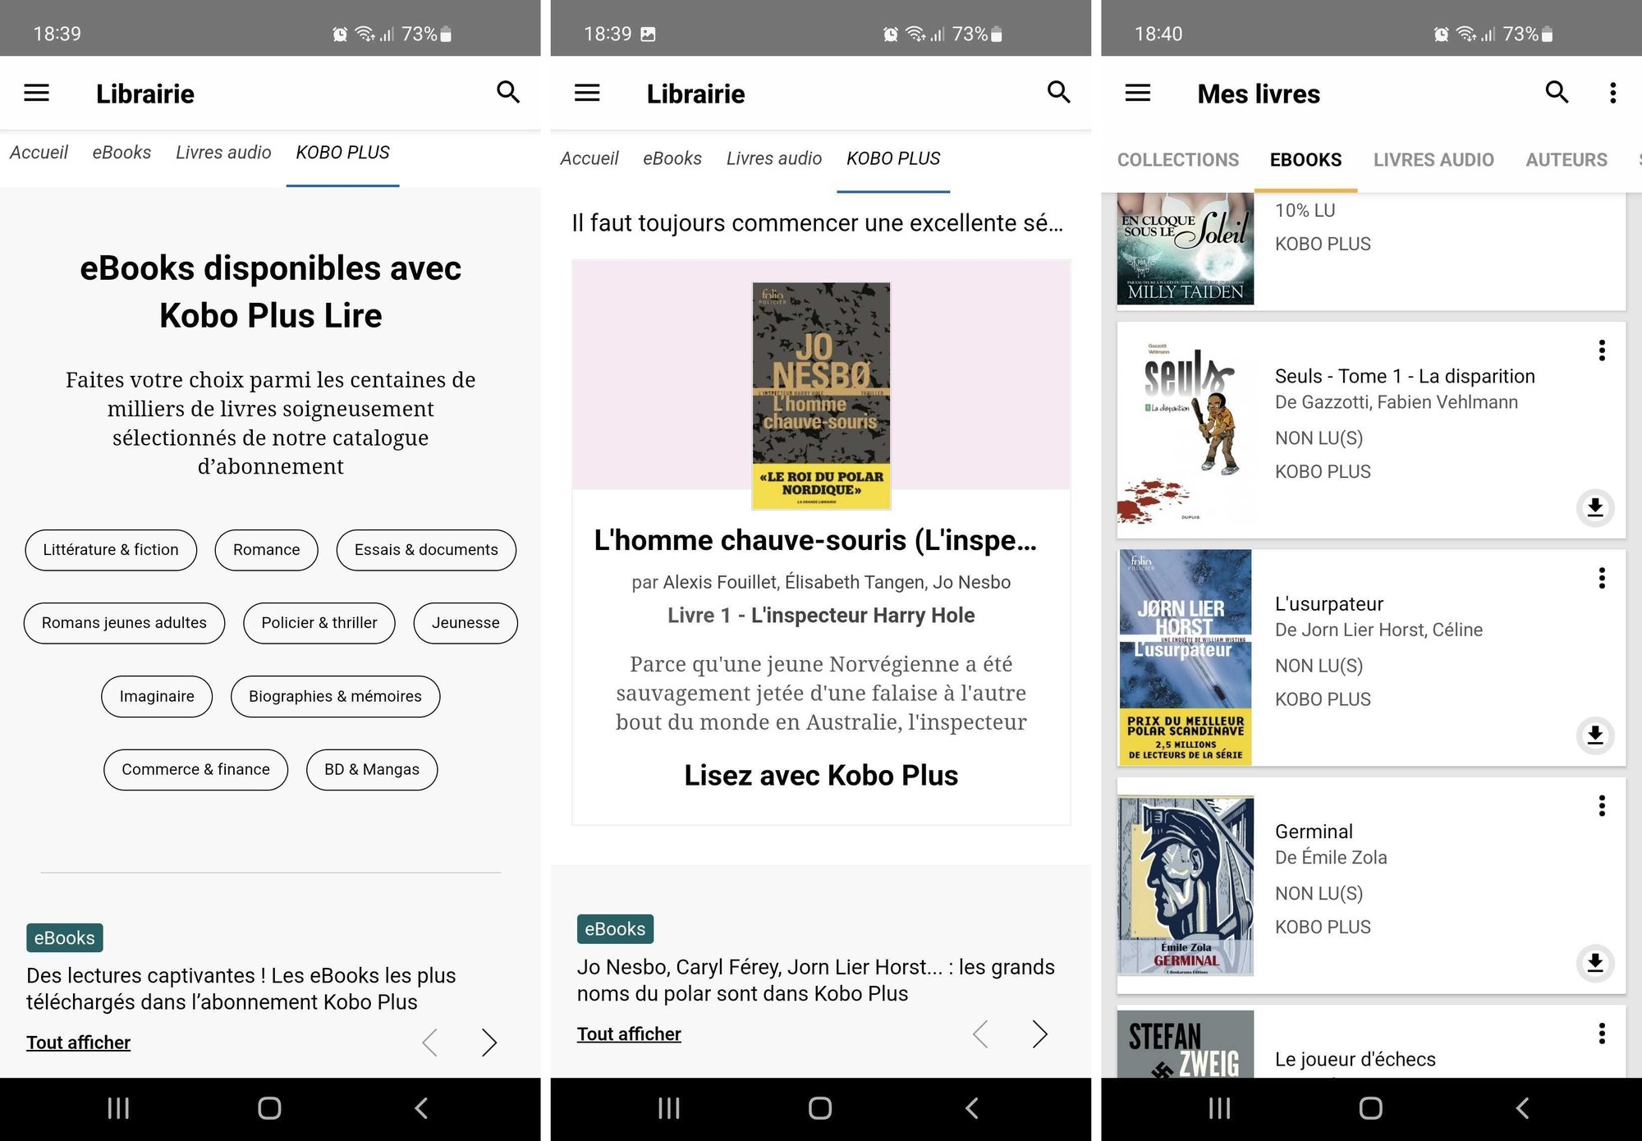Toggle to eBooks section in Librairie
This screenshot has height=1141, width=1642.
(x=120, y=152)
